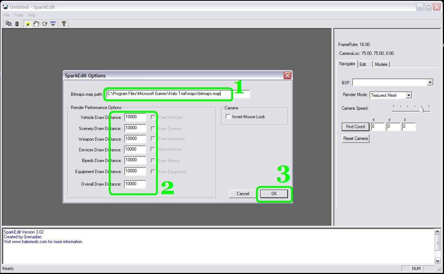Enable Invert Mouse Look checkbox
Image resolution: width=444 pixels, height=274 pixels.
click(x=228, y=117)
